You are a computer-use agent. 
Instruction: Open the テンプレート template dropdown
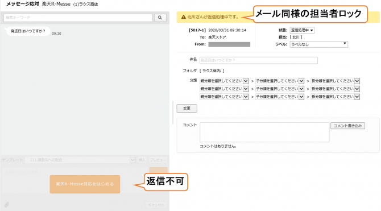pyautogui.click(x=80, y=160)
